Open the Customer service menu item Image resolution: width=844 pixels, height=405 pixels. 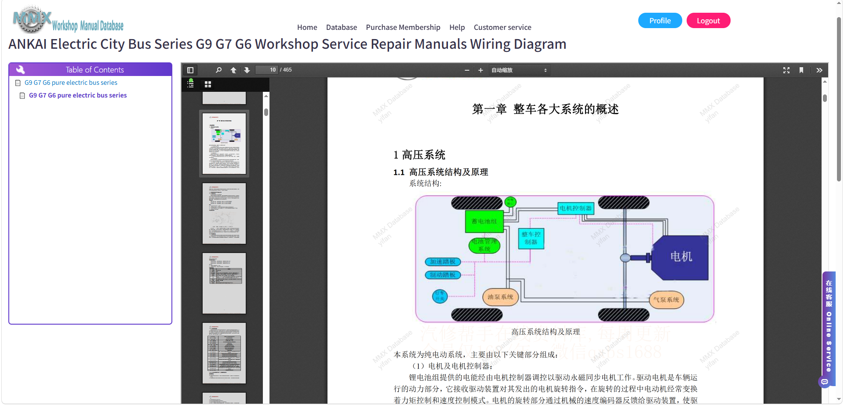[502, 27]
